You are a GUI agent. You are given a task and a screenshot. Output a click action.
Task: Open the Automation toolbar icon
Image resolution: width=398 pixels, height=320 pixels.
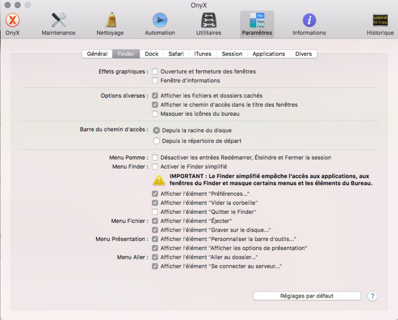[160, 21]
